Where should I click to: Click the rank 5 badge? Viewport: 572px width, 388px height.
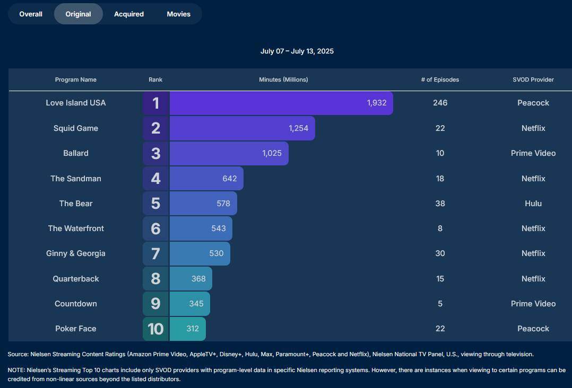tap(155, 204)
